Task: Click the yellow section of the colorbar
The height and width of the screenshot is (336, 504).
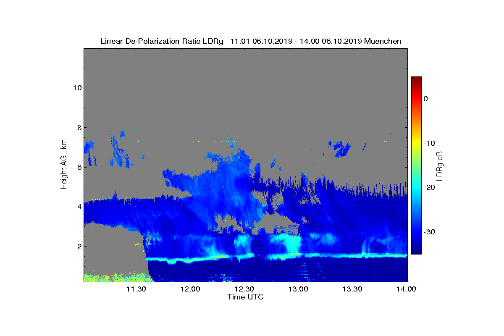Action: tap(416, 142)
